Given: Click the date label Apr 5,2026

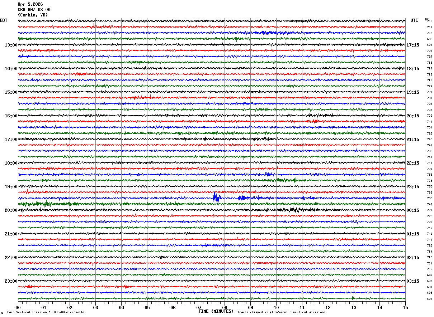Looking at the screenshot, I should (30, 4).
